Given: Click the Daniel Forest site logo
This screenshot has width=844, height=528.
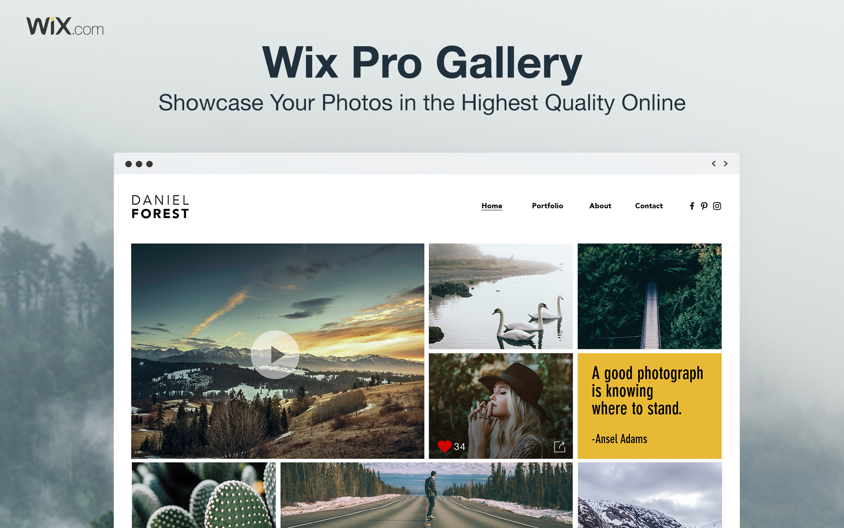Looking at the screenshot, I should (x=160, y=207).
